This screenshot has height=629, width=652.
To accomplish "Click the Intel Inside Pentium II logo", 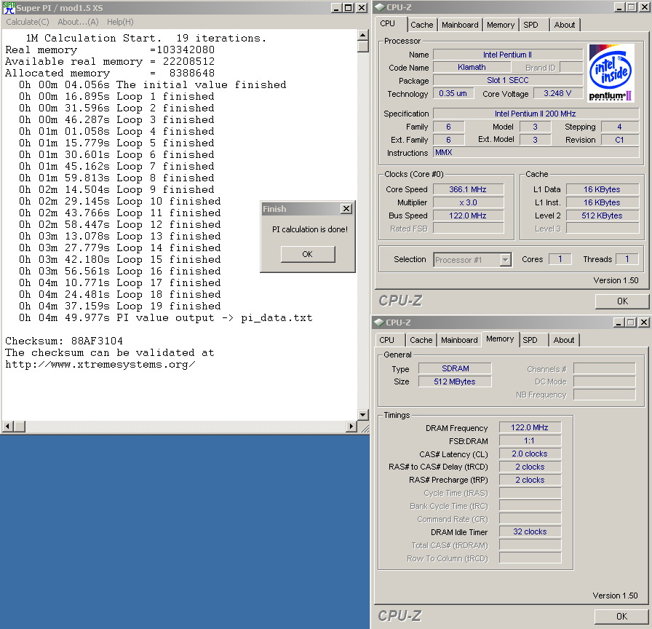I will pos(611,73).
